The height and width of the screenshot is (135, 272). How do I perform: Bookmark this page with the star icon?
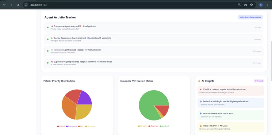click(251, 5)
